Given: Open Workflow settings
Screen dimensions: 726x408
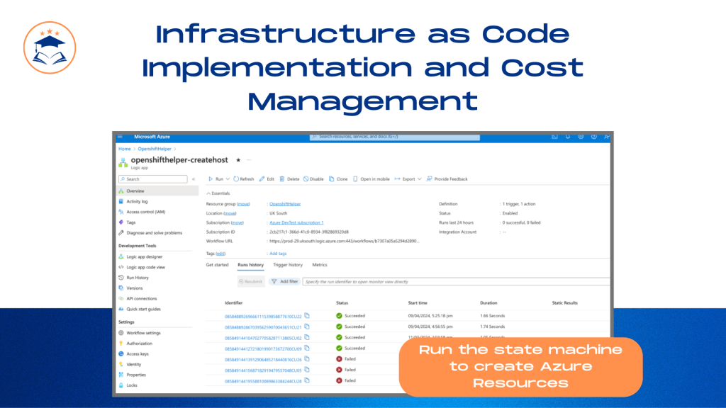Looking at the screenshot, I should [x=143, y=333].
